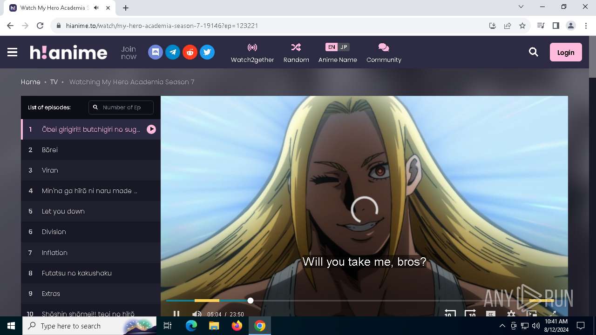Image resolution: width=596 pixels, height=335 pixels.
Task: Go to Home breadcrumb
Action: click(x=31, y=82)
